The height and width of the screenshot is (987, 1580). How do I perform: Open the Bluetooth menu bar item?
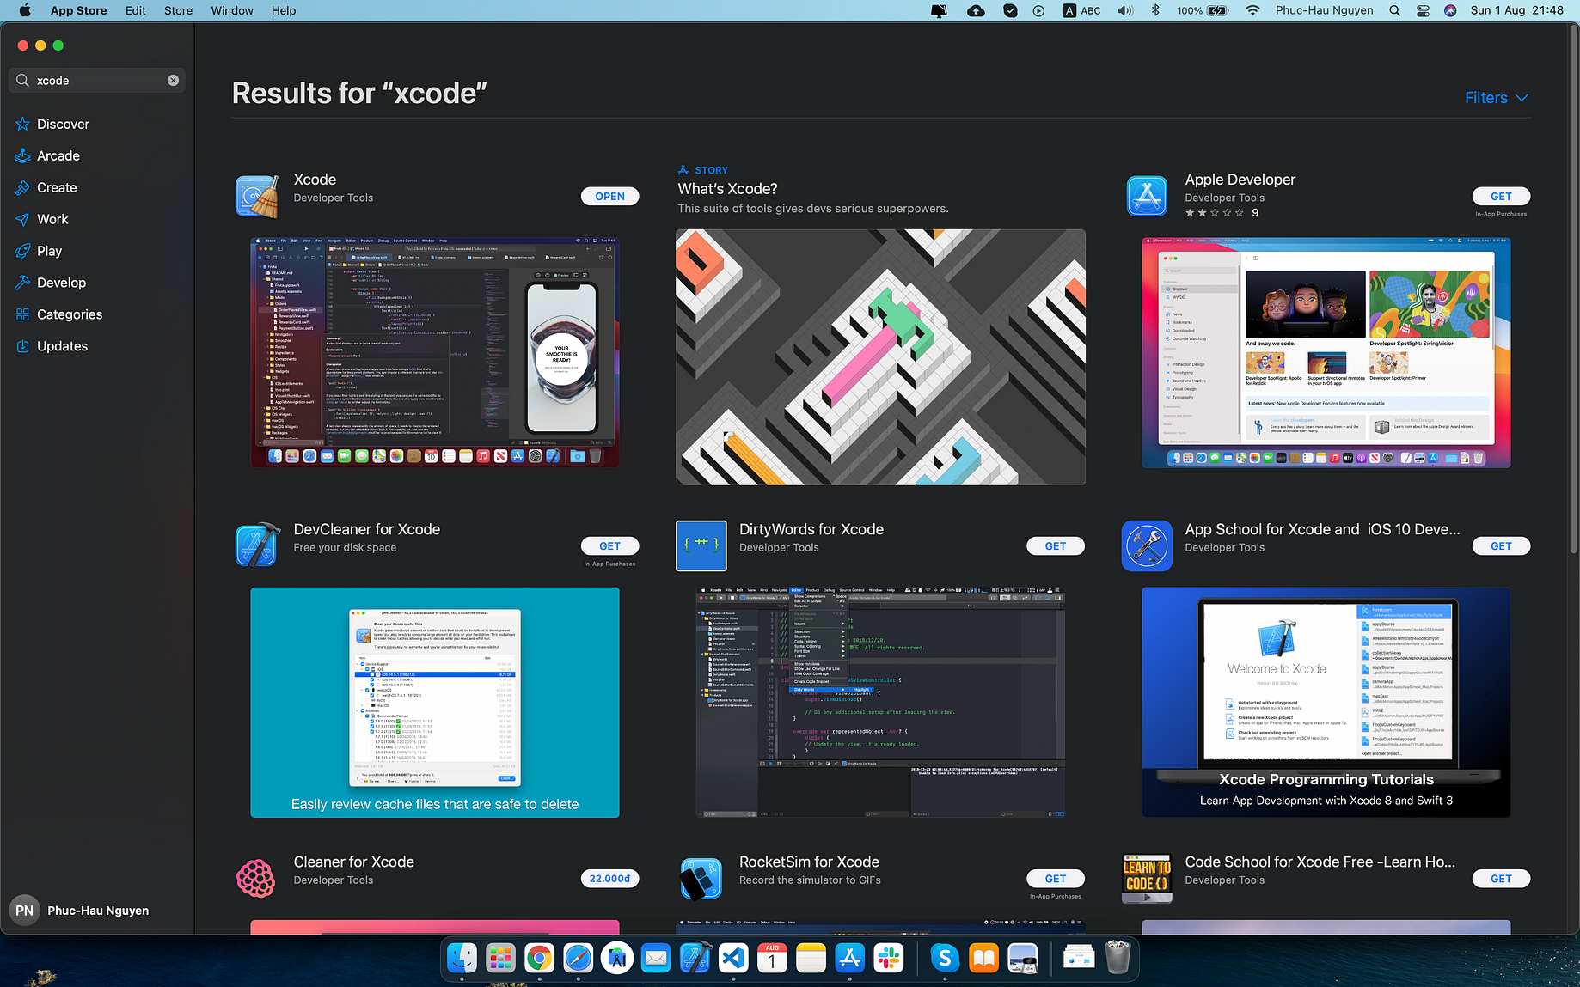tap(1155, 10)
